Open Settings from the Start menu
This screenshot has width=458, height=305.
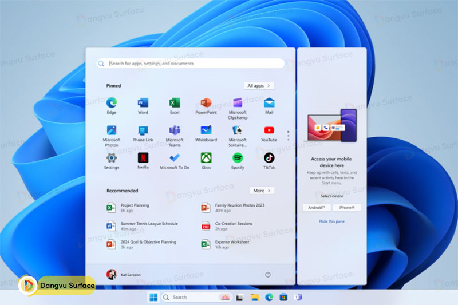[112, 161]
